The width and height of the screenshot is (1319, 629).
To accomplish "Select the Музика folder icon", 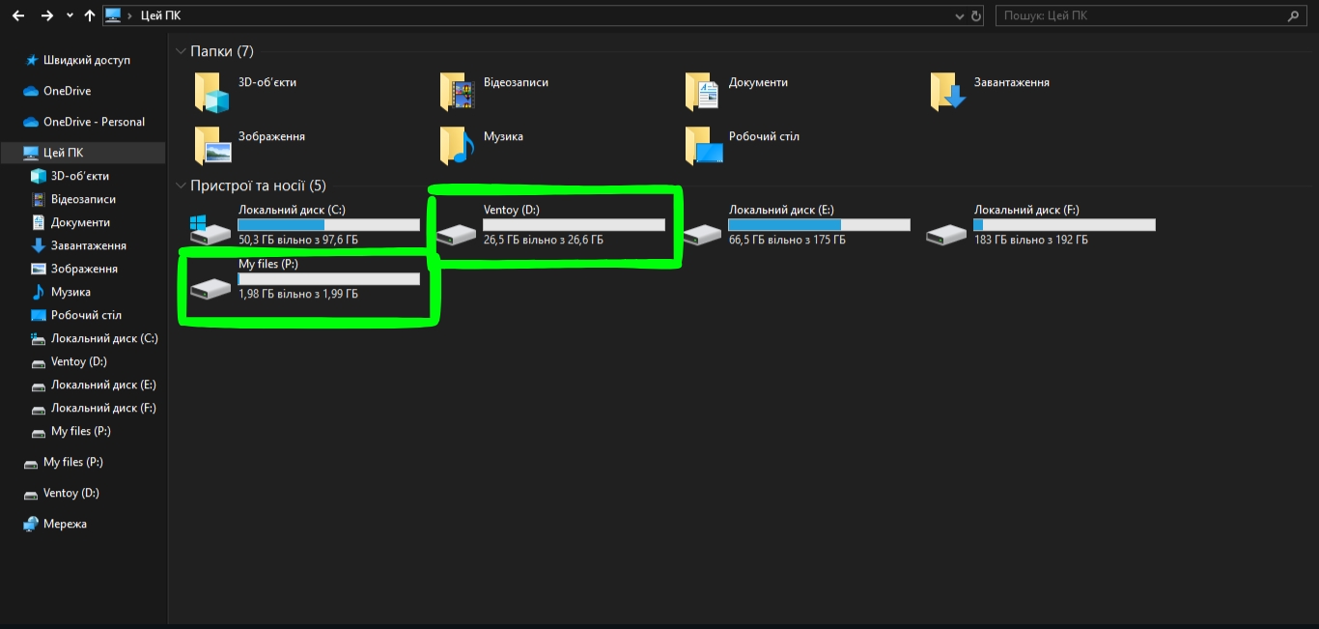I will (458, 146).
